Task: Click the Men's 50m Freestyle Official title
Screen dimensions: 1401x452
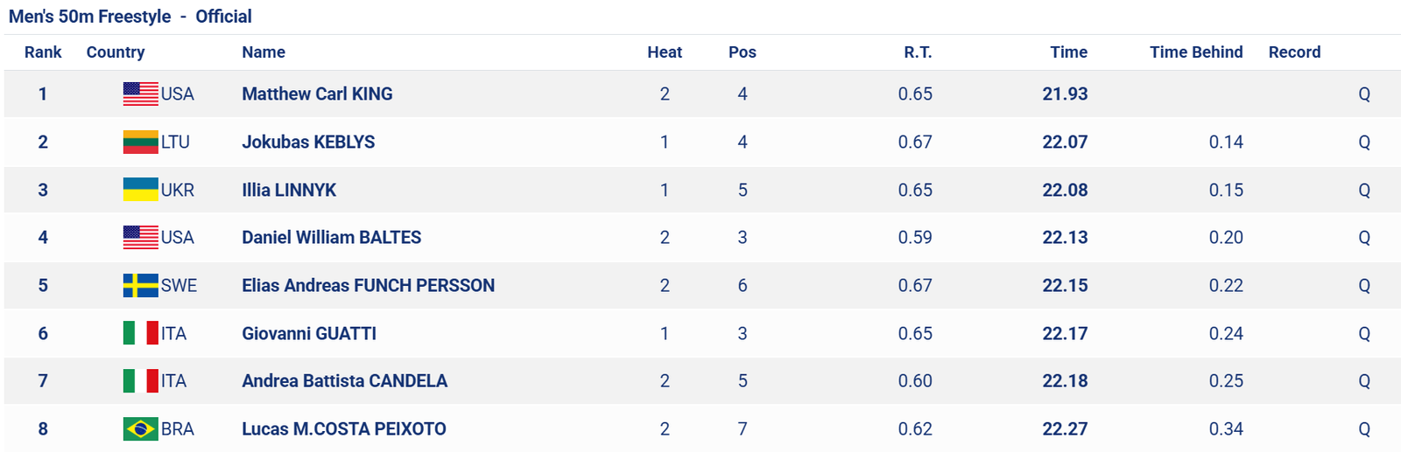Action: (130, 17)
